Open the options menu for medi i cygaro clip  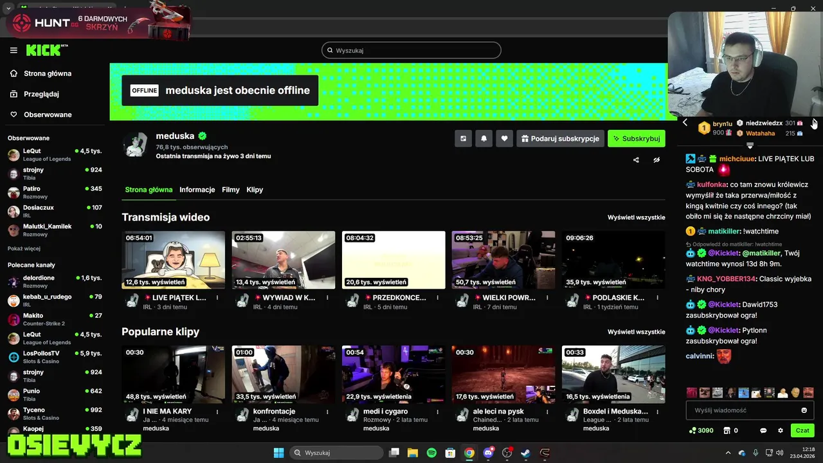[x=437, y=412]
